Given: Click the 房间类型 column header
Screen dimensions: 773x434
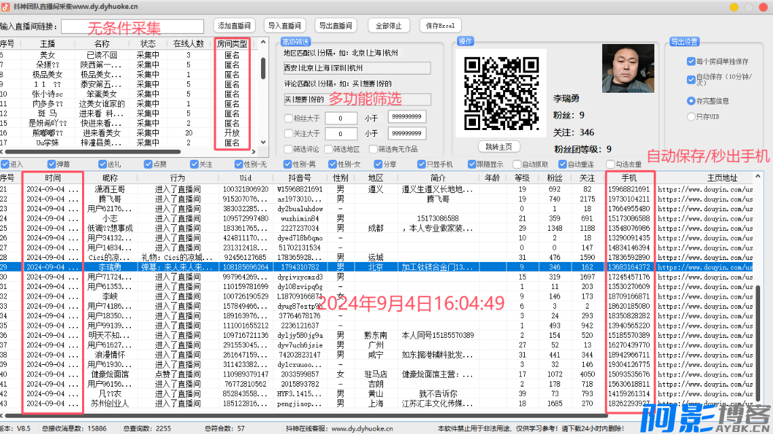Looking at the screenshot, I should tap(232, 44).
